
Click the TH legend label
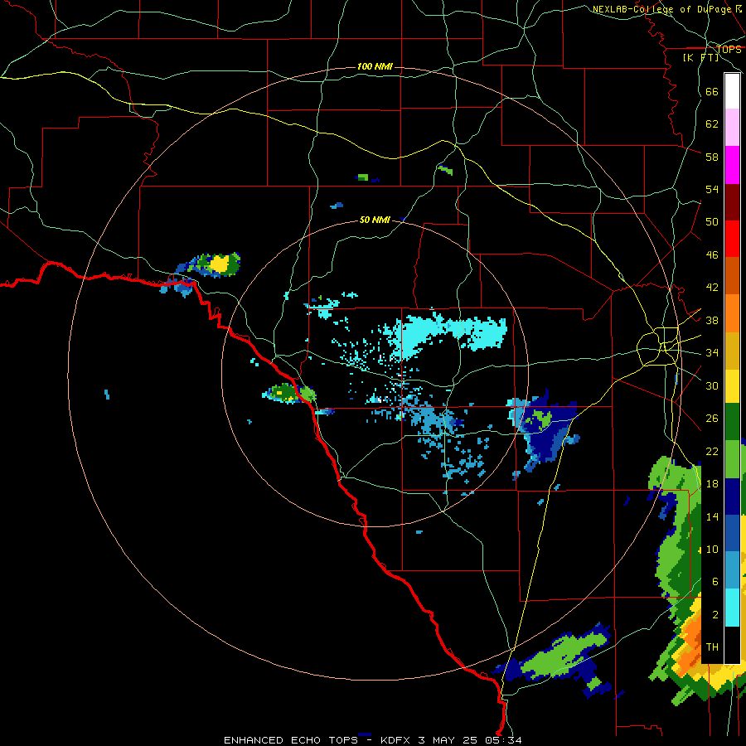tap(712, 647)
